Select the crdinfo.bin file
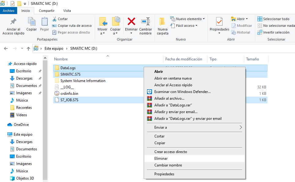The width and height of the screenshot is (295, 182). pos(69,94)
